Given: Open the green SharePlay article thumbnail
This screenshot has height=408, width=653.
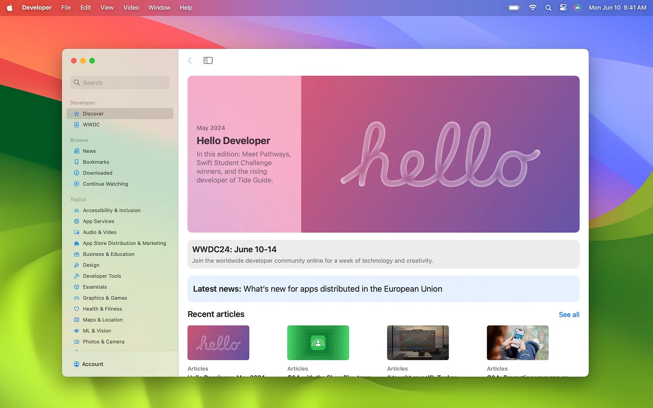Looking at the screenshot, I should click(318, 342).
